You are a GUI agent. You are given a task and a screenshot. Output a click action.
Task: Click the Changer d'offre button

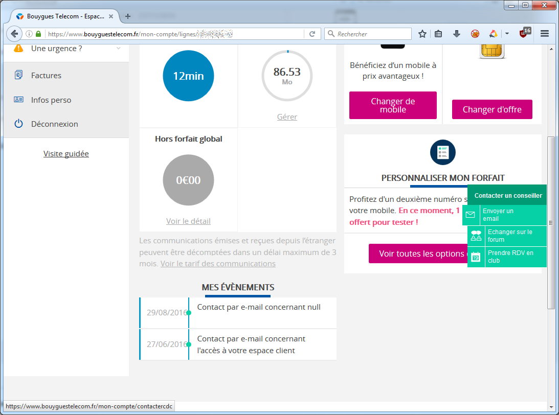click(x=492, y=109)
